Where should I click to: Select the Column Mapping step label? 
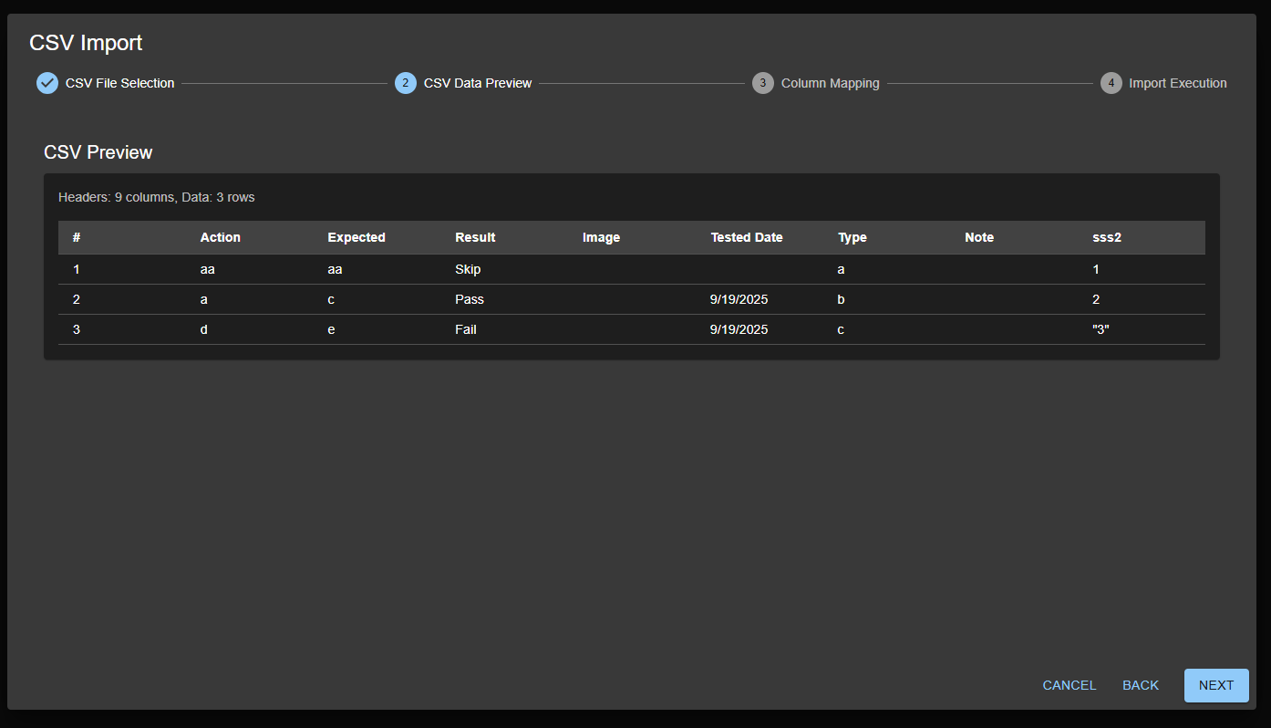[x=830, y=83]
